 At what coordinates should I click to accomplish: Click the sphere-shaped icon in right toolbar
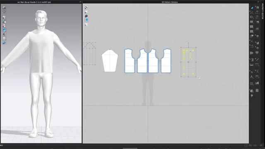252,91
